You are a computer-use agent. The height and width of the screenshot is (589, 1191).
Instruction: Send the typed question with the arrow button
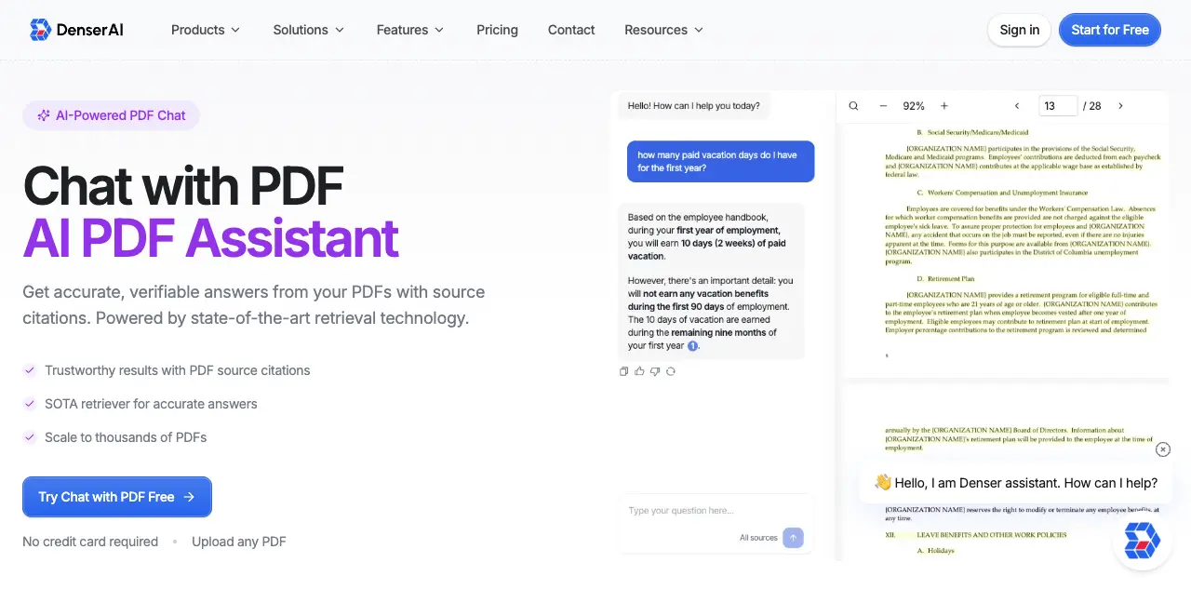point(793,537)
